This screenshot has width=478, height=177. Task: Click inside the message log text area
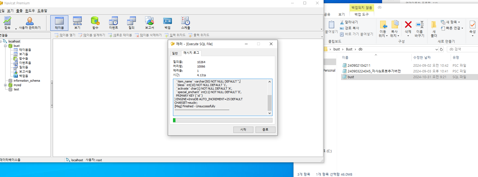[x=220, y=97]
